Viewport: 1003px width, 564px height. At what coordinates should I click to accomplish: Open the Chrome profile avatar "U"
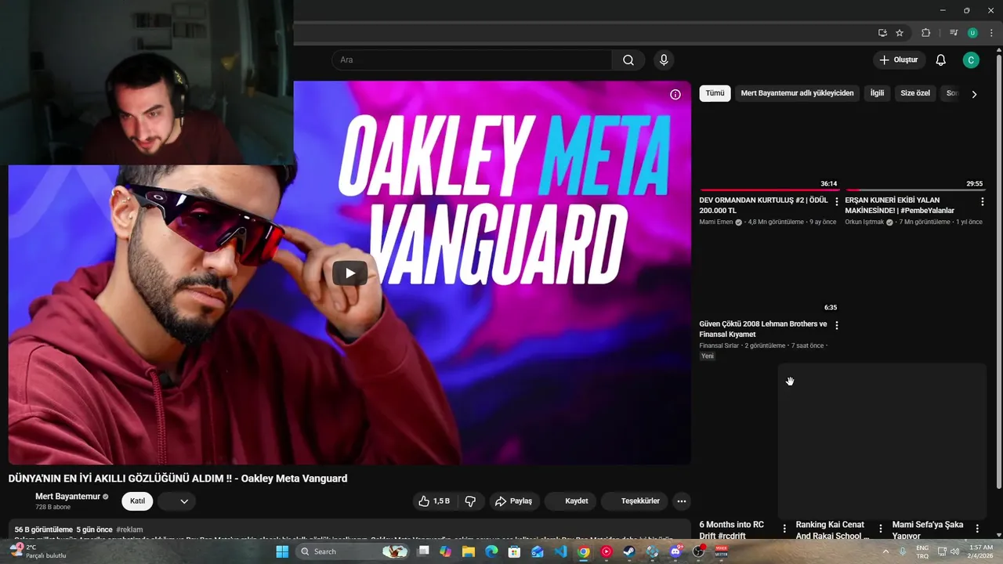(972, 33)
